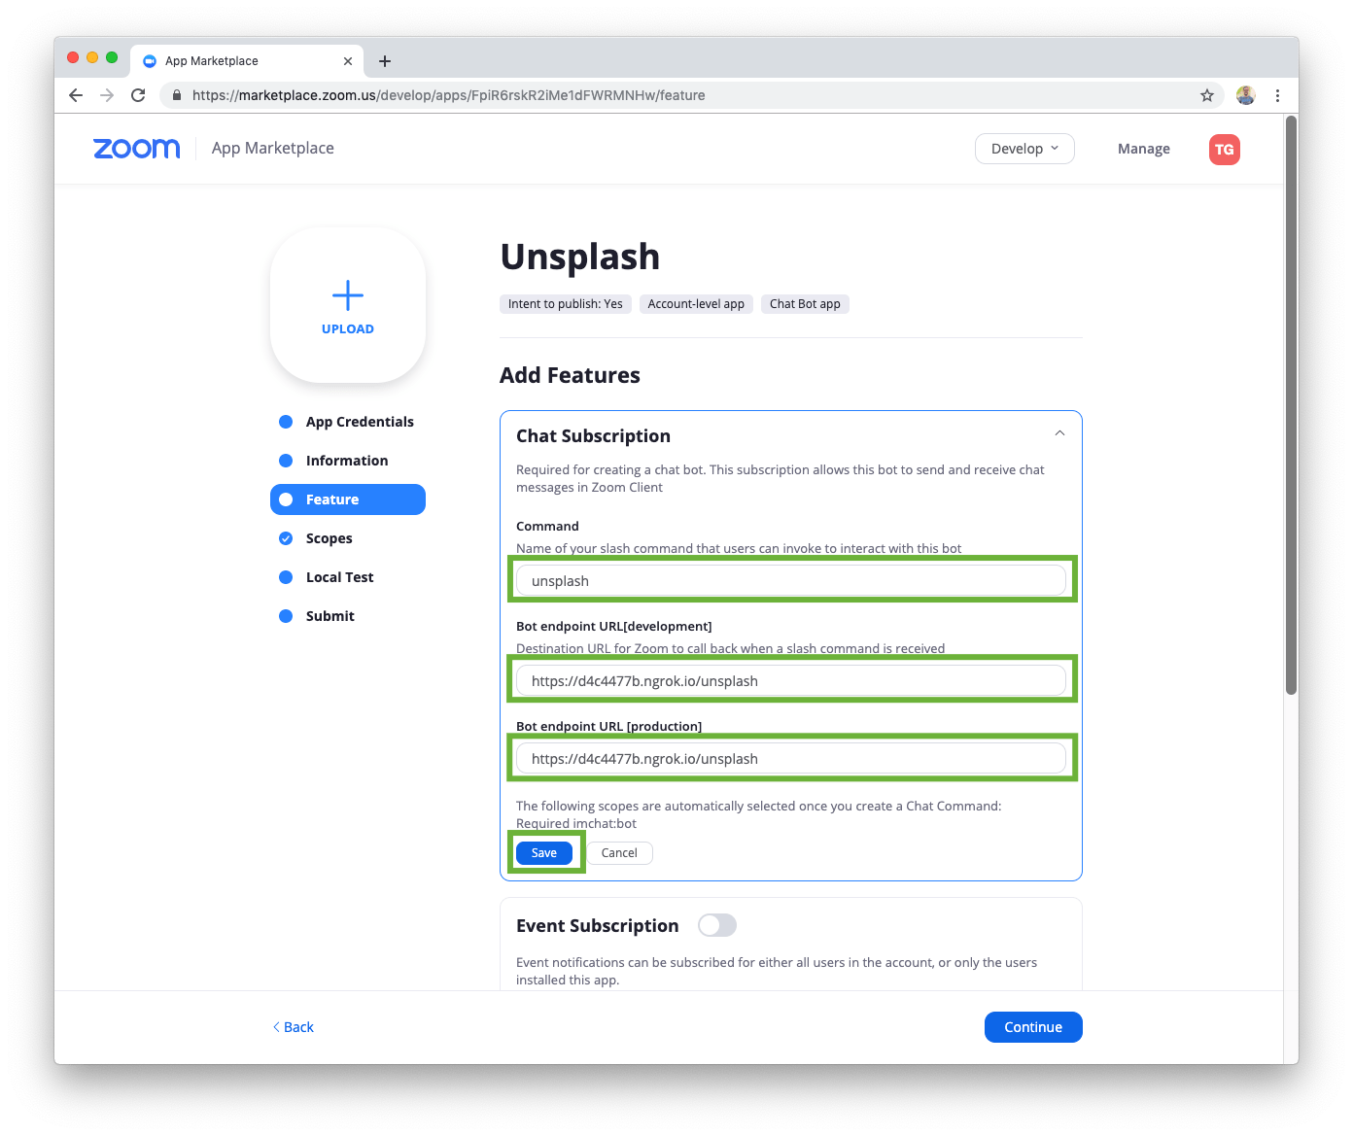Click App Marketplace header text

[273, 148]
